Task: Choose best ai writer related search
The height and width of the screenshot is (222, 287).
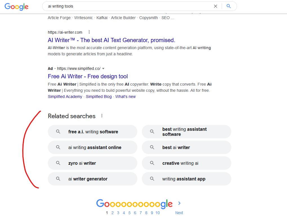Action: point(176,147)
